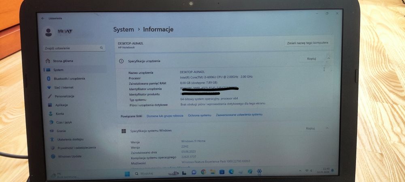Copy Windows specification with lower Kopiuj
Image resolution: width=405 pixels, height=182 pixels.
tap(310, 128)
